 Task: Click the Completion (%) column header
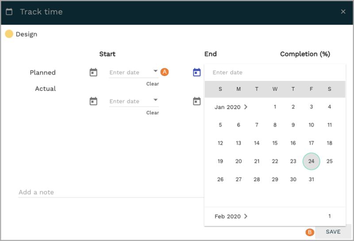pyautogui.click(x=305, y=54)
